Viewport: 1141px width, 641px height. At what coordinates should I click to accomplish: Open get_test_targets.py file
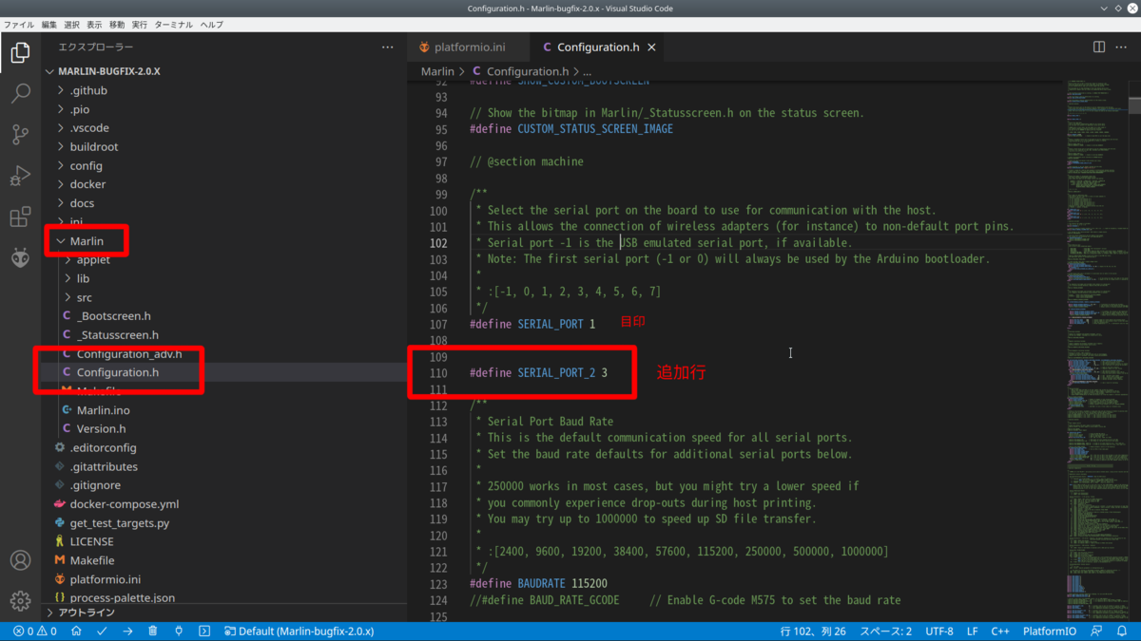(x=120, y=523)
